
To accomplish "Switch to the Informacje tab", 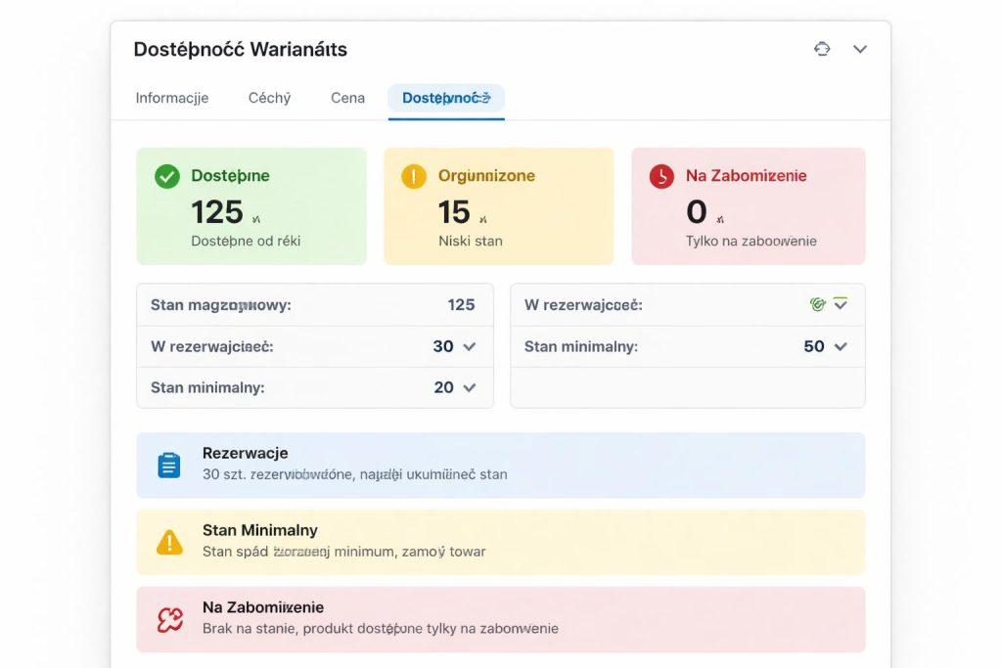I will click(x=172, y=98).
